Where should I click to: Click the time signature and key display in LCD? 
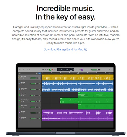(71, 70)
